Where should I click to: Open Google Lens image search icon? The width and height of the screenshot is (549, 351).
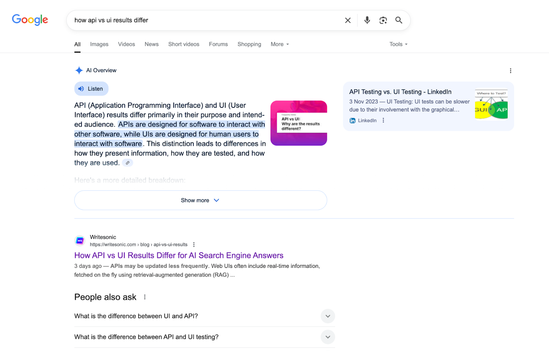tap(383, 20)
